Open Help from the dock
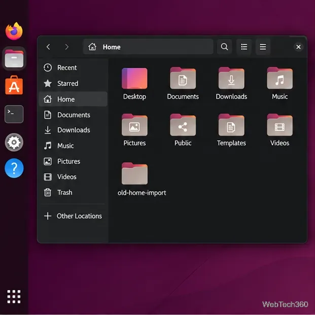This screenshot has width=315, height=315. [14, 168]
